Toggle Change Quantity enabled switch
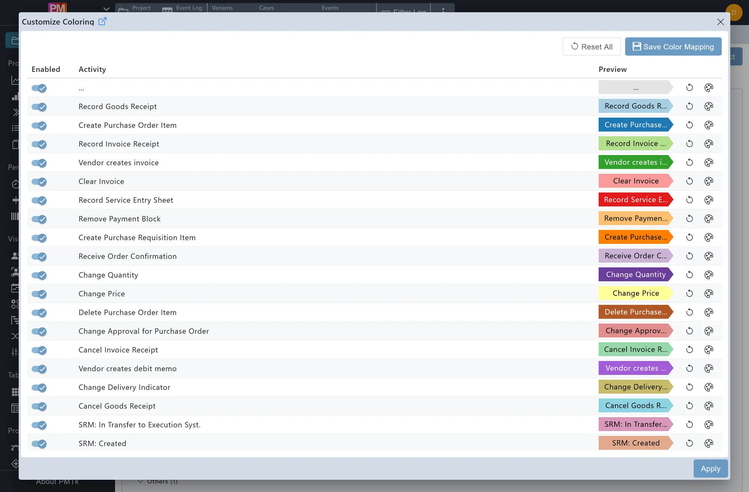This screenshot has height=492, width=749. pyautogui.click(x=39, y=275)
